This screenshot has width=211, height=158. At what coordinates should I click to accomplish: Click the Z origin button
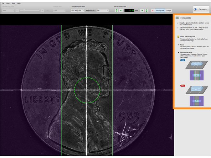click(168, 10)
